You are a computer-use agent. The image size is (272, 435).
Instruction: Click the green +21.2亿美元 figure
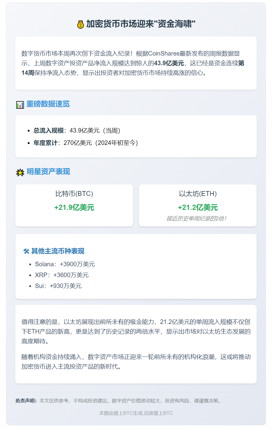coord(198,207)
